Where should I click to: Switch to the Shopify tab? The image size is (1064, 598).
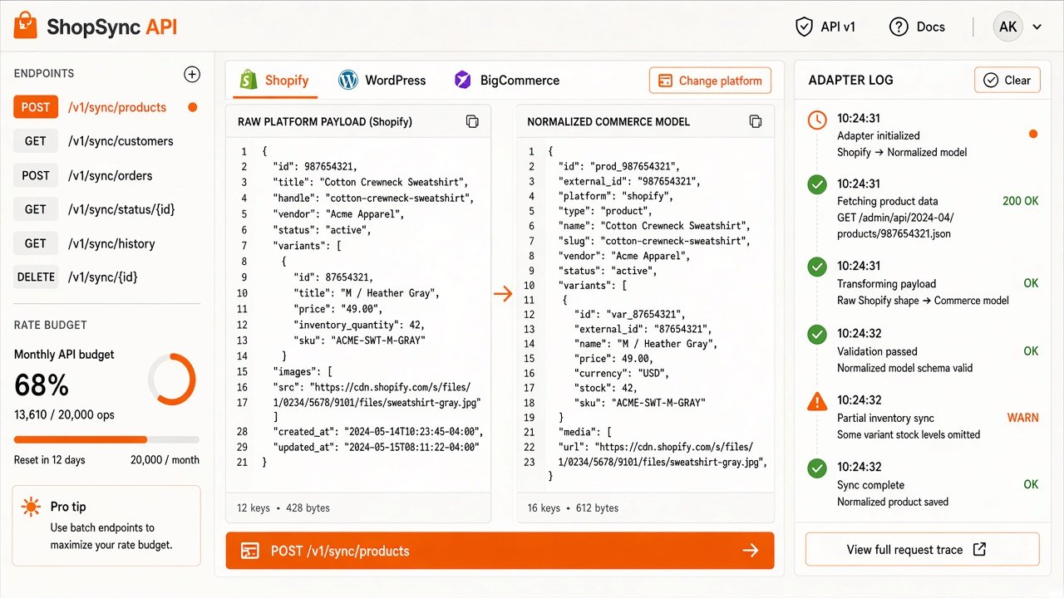pos(274,81)
